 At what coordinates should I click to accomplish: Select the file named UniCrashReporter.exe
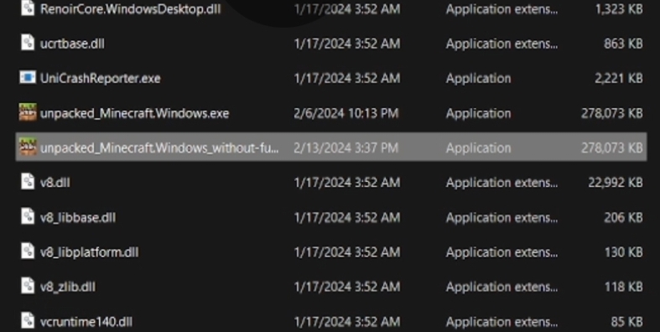[100, 79]
